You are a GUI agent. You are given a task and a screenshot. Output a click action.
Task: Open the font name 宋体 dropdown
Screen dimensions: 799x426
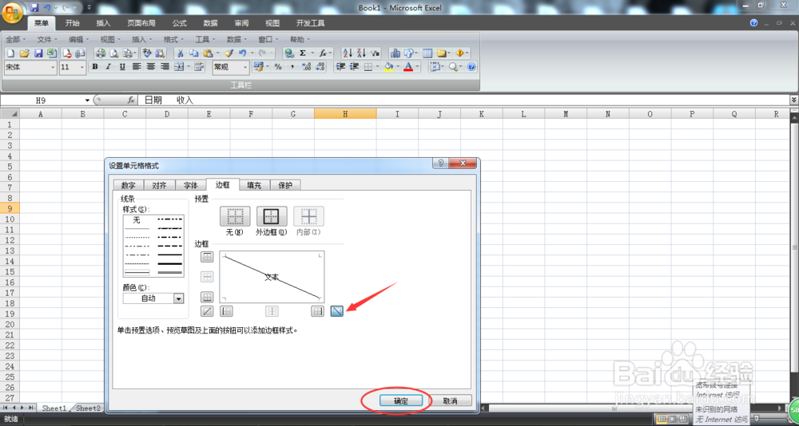pyautogui.click(x=53, y=67)
